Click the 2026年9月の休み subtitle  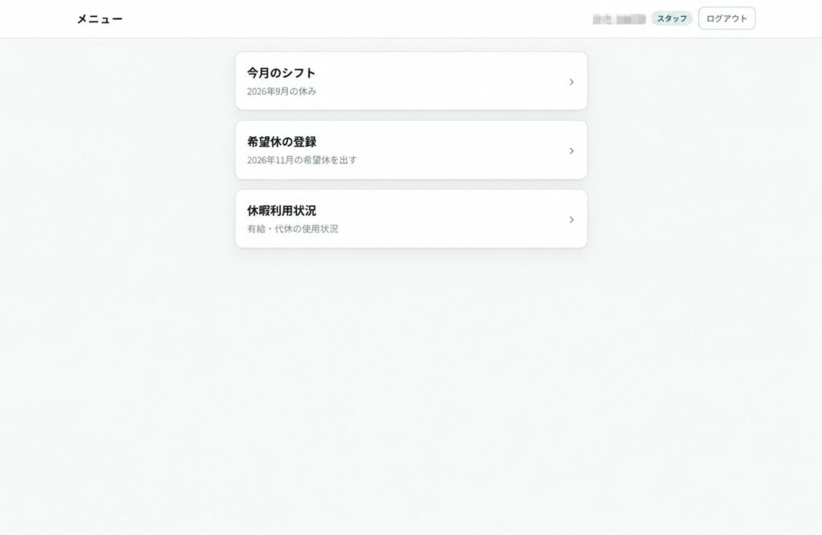[x=282, y=91]
